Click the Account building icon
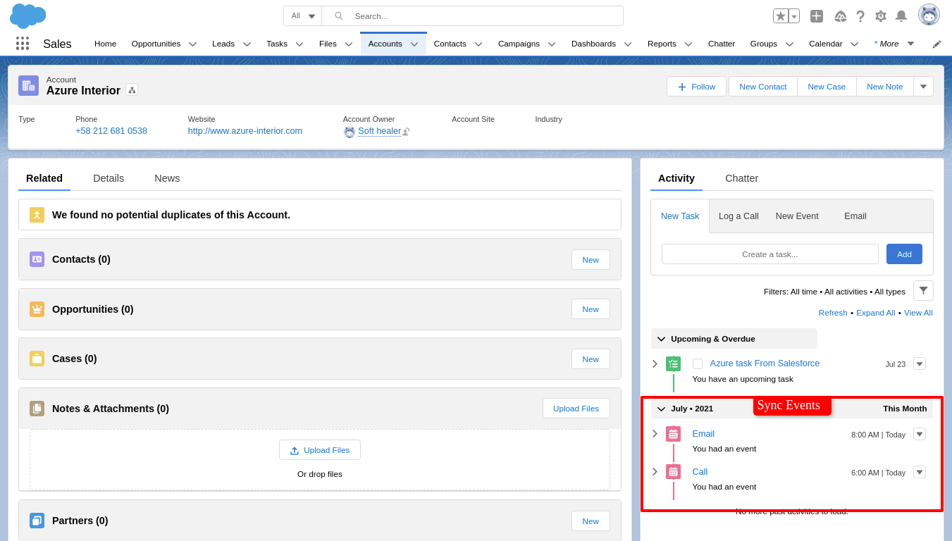 pos(29,86)
